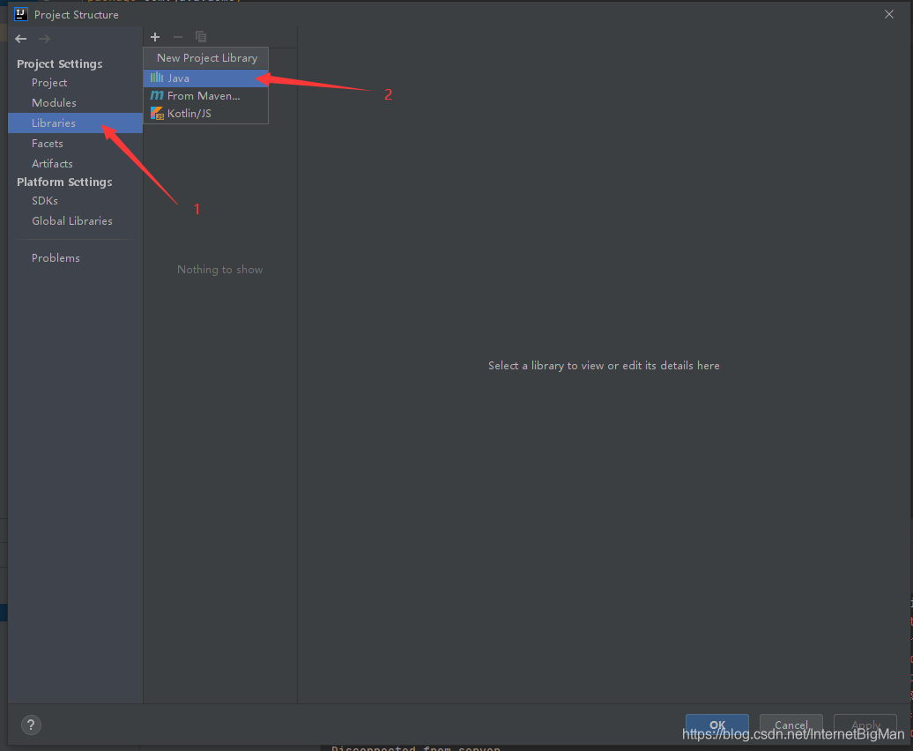The image size is (913, 751).
Task: Open help with the question mark icon
Action: (x=31, y=725)
